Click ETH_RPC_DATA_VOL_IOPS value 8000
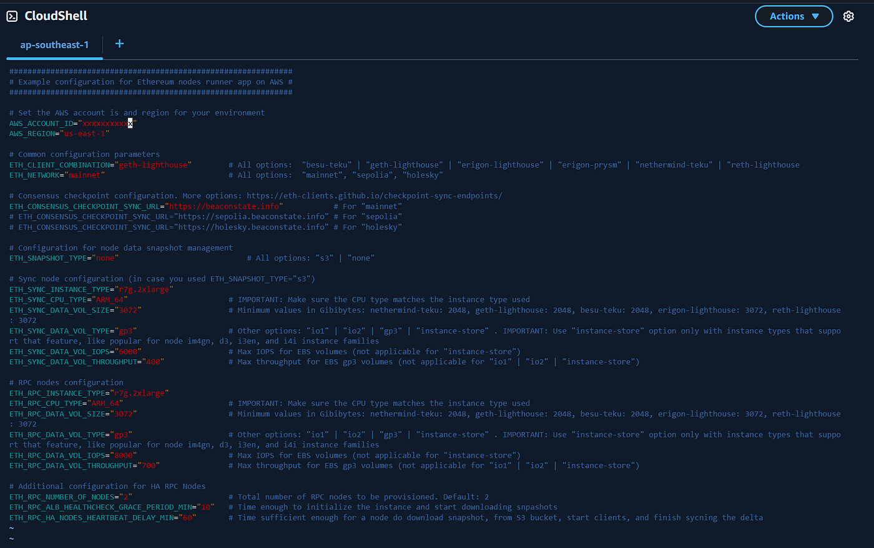 tap(123, 456)
